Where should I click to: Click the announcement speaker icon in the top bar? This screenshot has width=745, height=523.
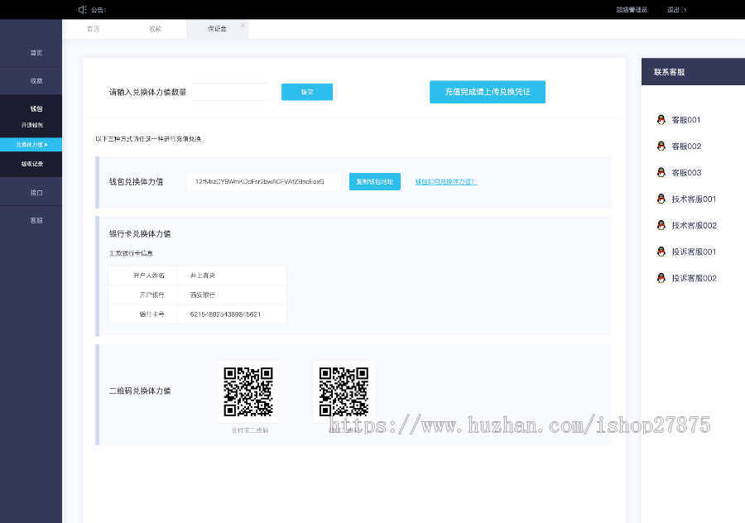click(81, 9)
